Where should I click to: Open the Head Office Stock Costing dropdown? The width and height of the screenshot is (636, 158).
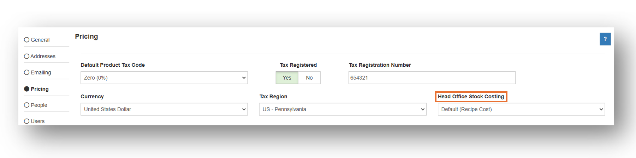point(521,109)
